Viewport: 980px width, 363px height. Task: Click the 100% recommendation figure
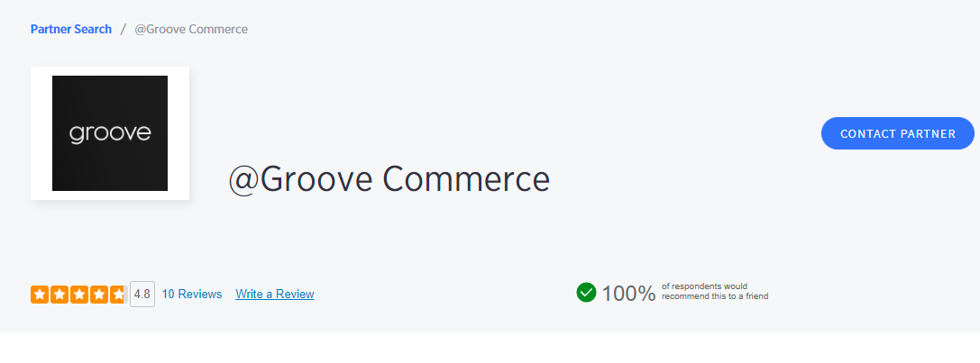pos(628,294)
